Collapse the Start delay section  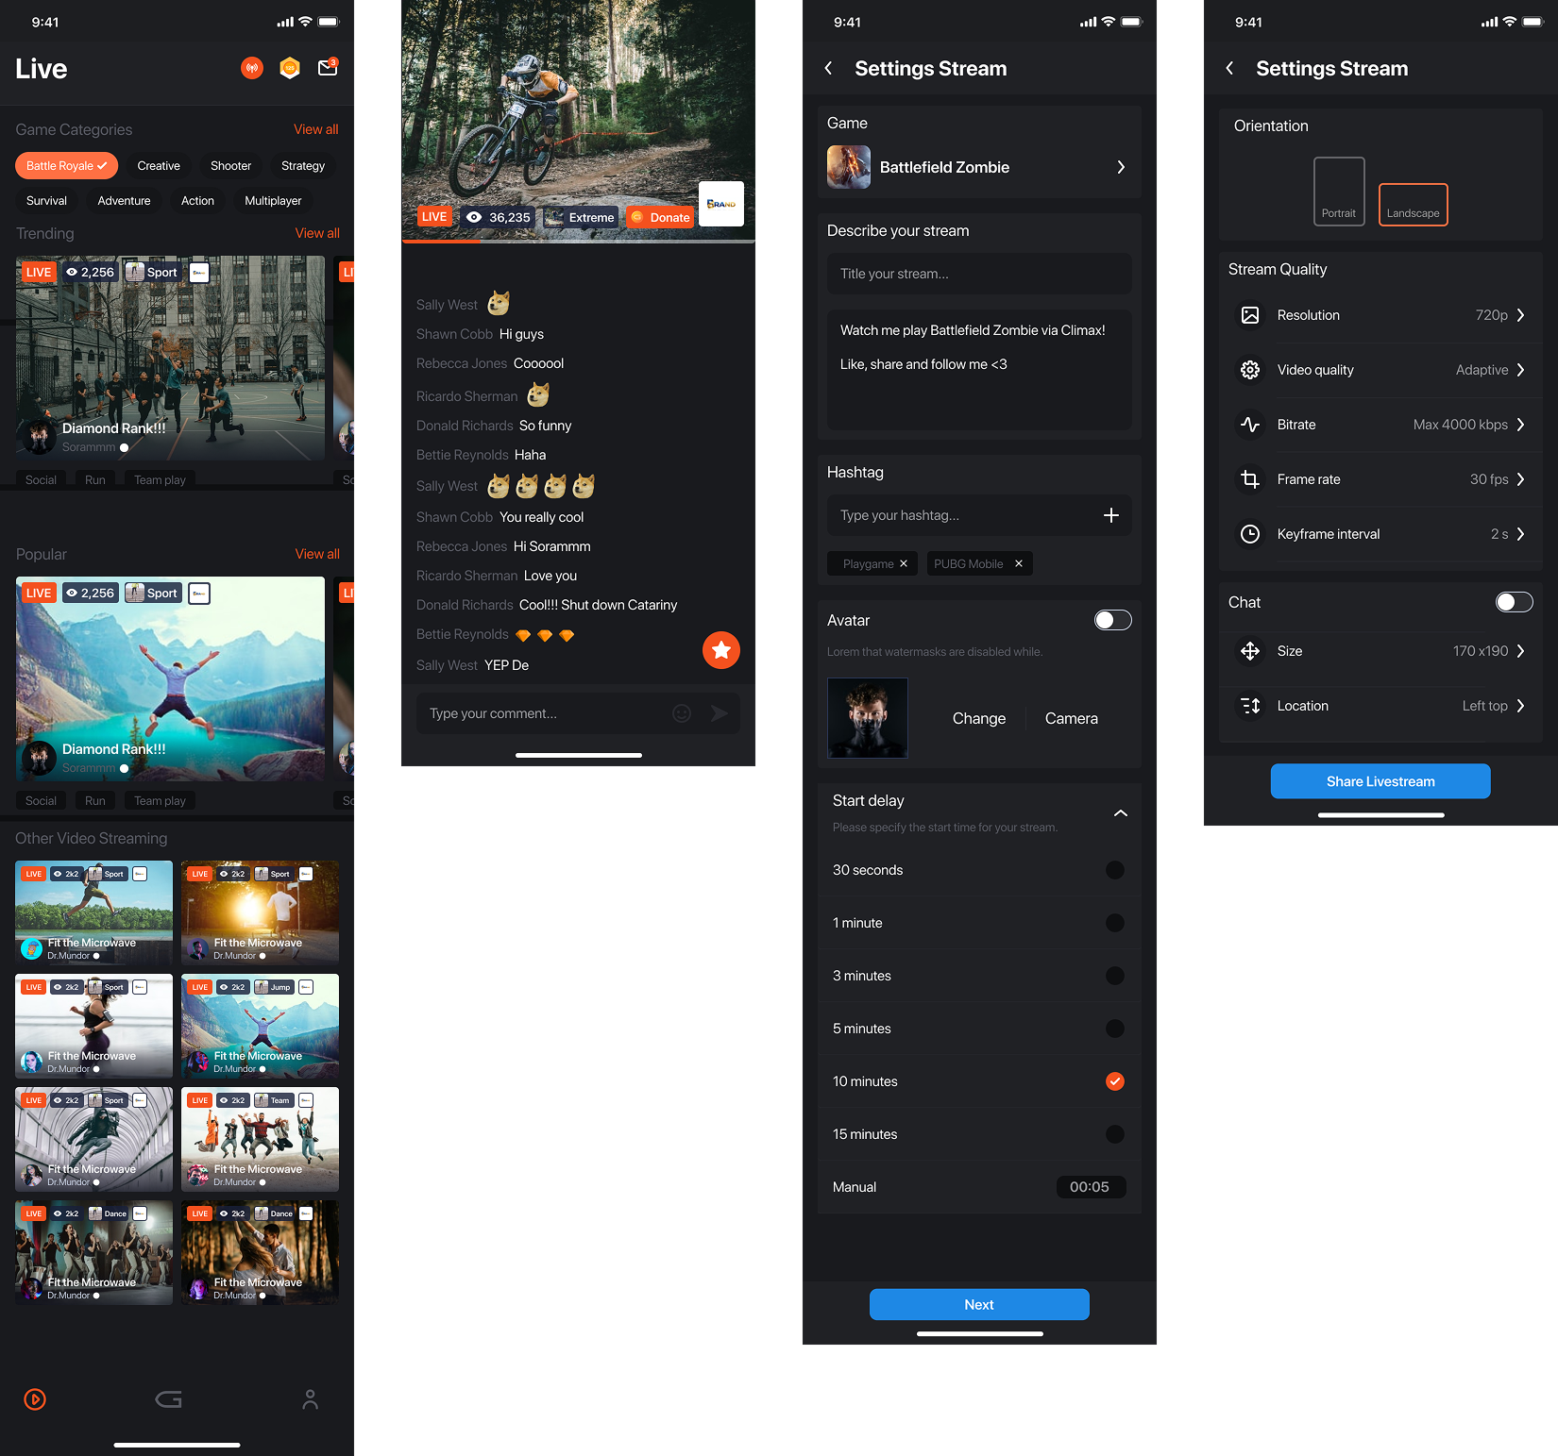click(x=1121, y=812)
